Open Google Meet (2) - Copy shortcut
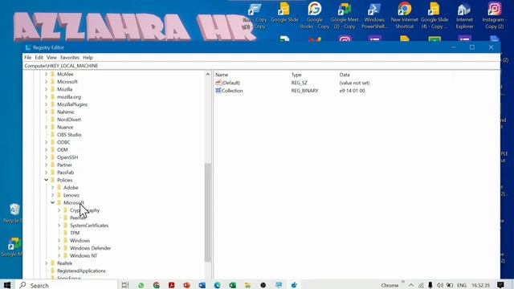This screenshot has height=289, width=514. (345, 15)
